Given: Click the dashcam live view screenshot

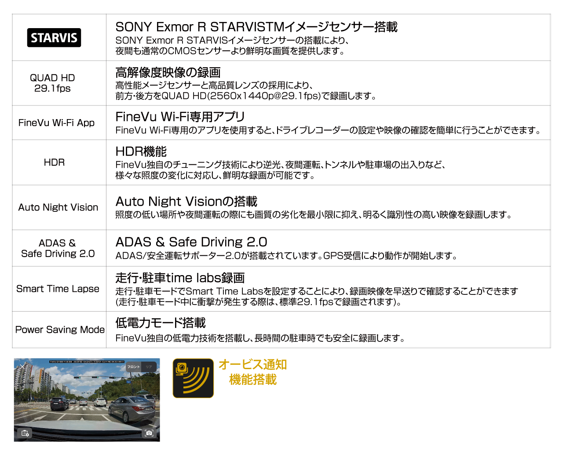Looking at the screenshot, I should coord(87,400).
